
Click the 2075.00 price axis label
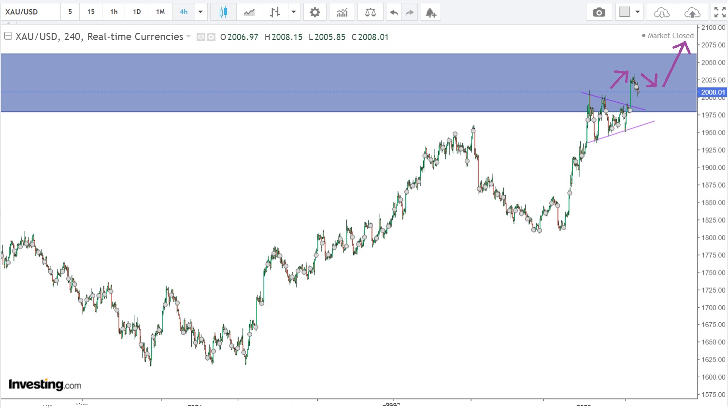pyautogui.click(x=713, y=45)
